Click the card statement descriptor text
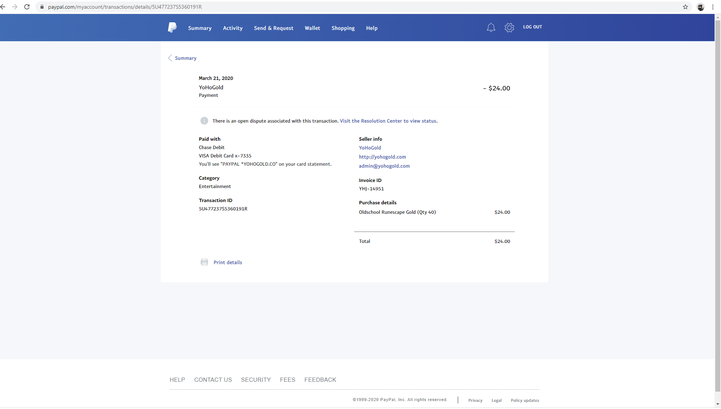Viewport: 721px width, 409px height. [x=265, y=164]
